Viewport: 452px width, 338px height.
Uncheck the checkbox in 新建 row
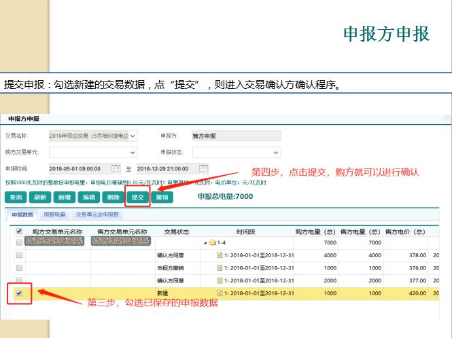pos(19,293)
